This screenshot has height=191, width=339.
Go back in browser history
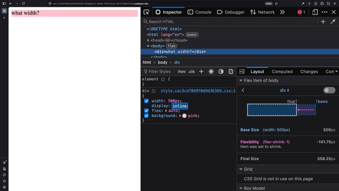11,4
